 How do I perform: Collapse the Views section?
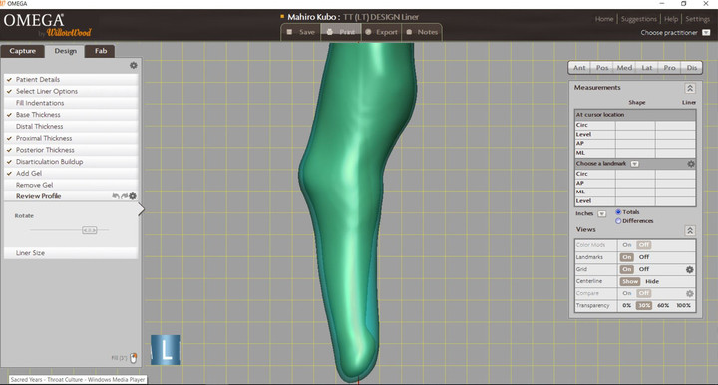690,230
